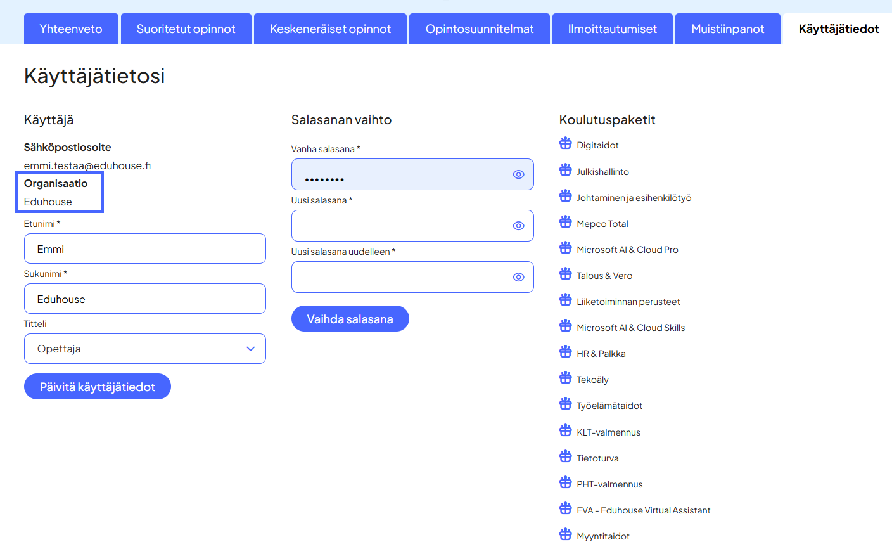Reveal Uusi salasana uudelleen password
The height and width of the screenshot is (542, 892).
point(518,277)
